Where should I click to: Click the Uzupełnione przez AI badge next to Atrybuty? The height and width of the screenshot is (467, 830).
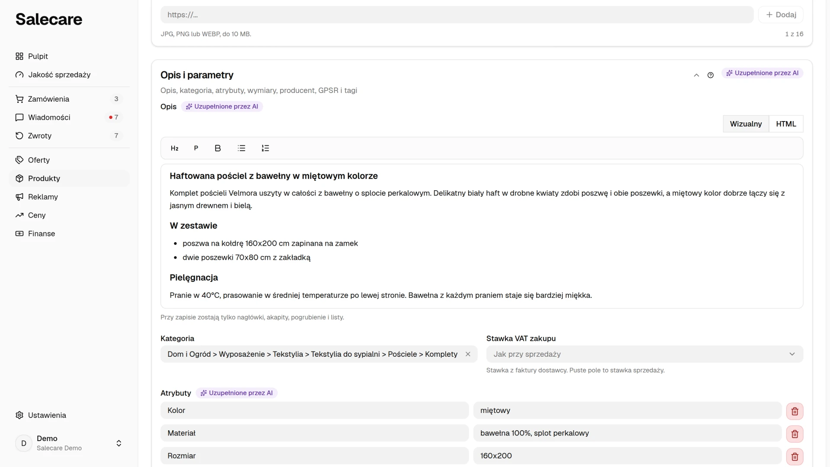point(236,393)
